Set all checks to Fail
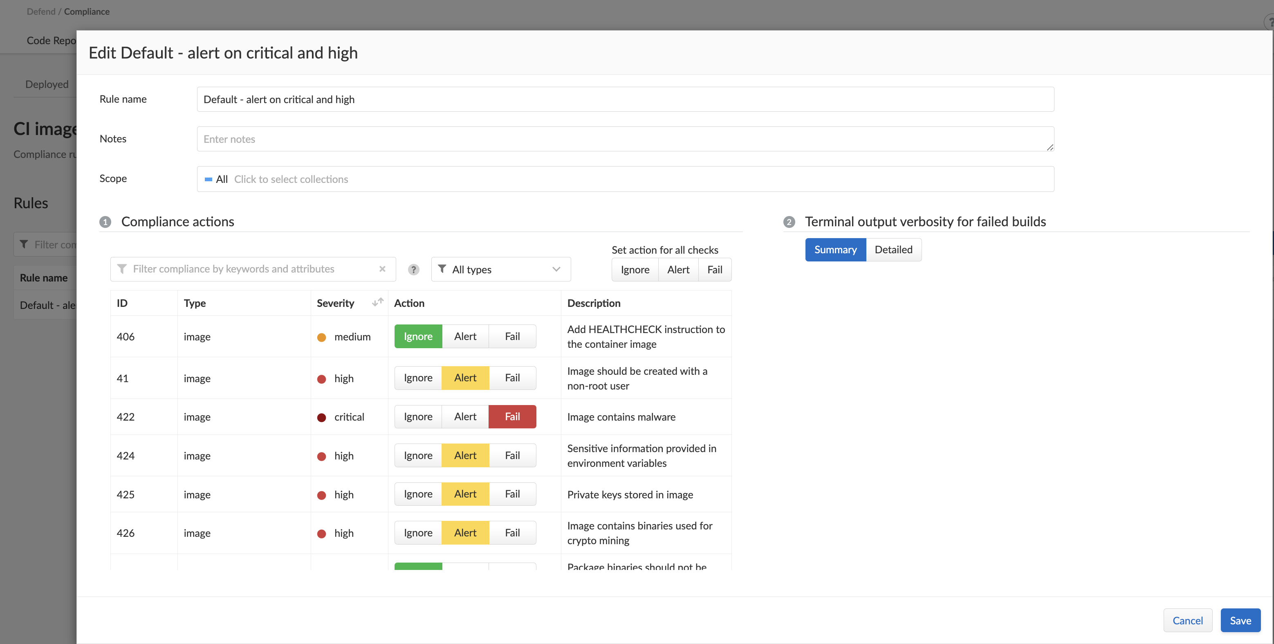Image resolution: width=1274 pixels, height=644 pixels. [x=715, y=270]
